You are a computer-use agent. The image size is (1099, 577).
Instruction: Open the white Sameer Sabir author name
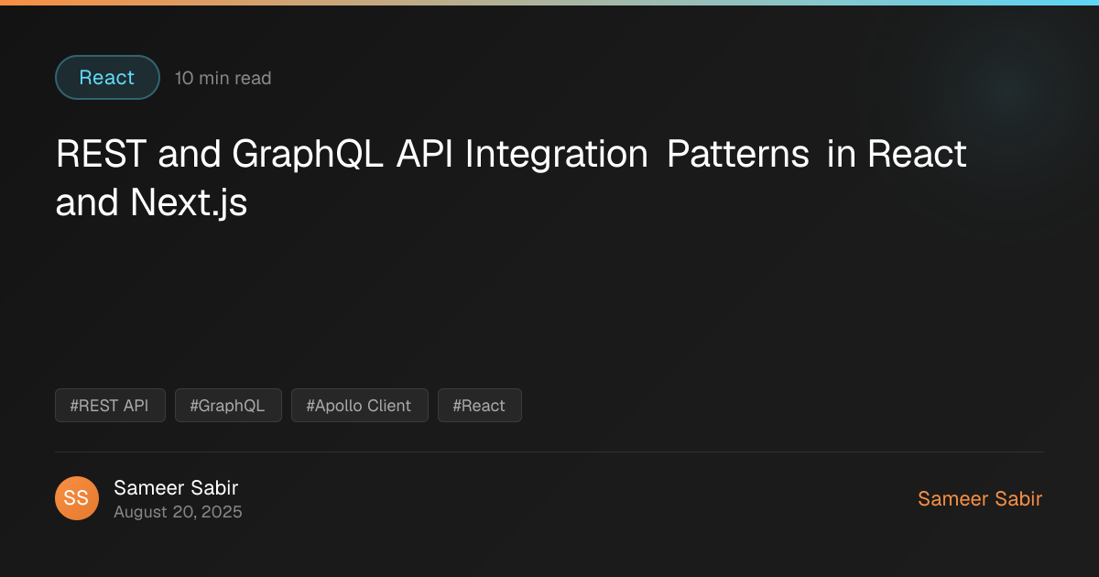coord(176,488)
